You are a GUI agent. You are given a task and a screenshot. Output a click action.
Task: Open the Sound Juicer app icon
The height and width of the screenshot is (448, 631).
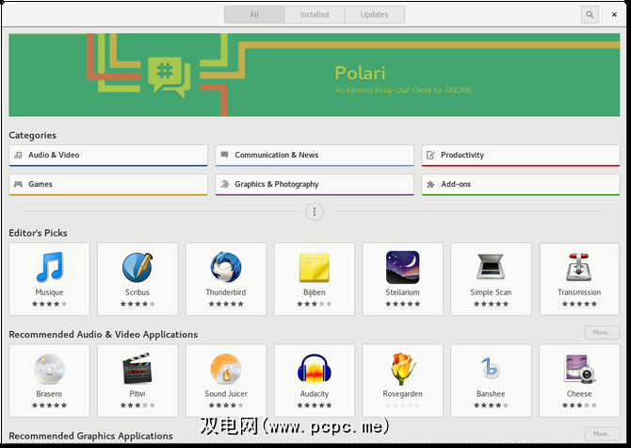[226, 369]
